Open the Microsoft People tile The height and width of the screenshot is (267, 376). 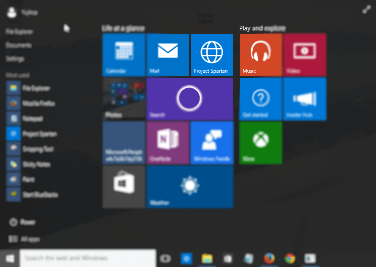click(124, 143)
